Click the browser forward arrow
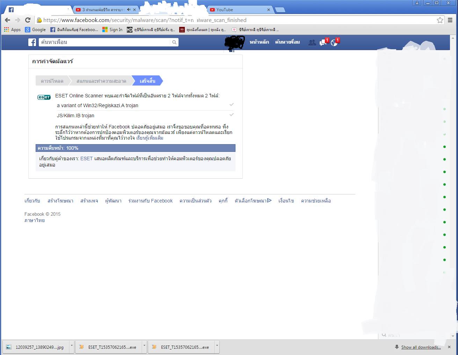Viewport: 458px width, 355px height. pyautogui.click(x=17, y=20)
